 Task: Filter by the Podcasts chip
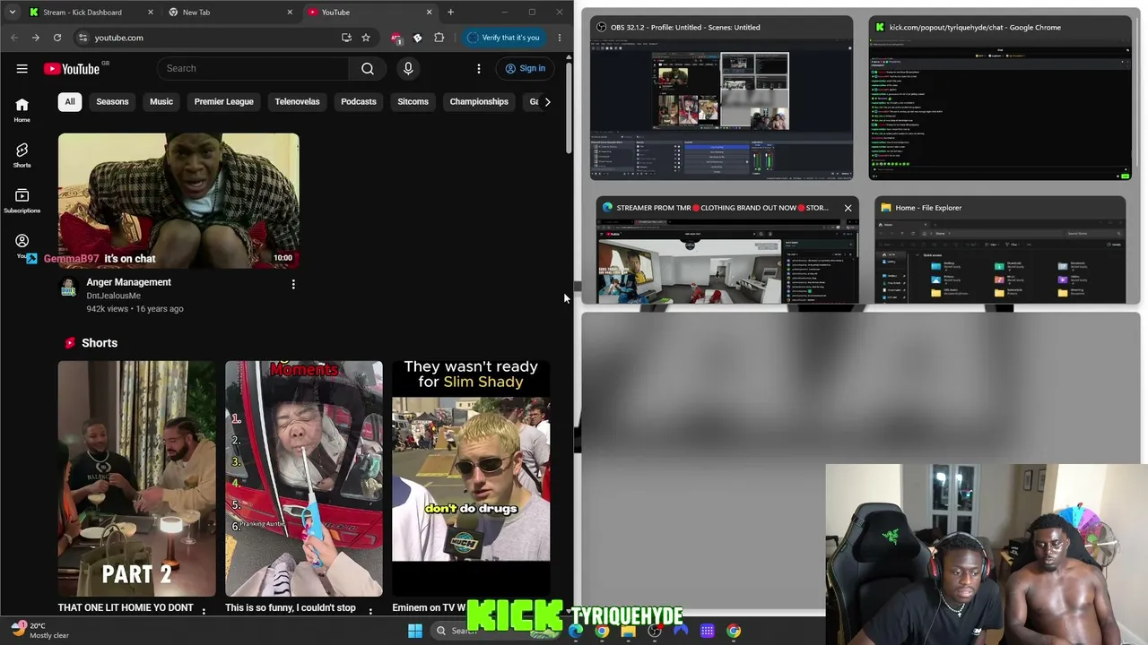(359, 101)
